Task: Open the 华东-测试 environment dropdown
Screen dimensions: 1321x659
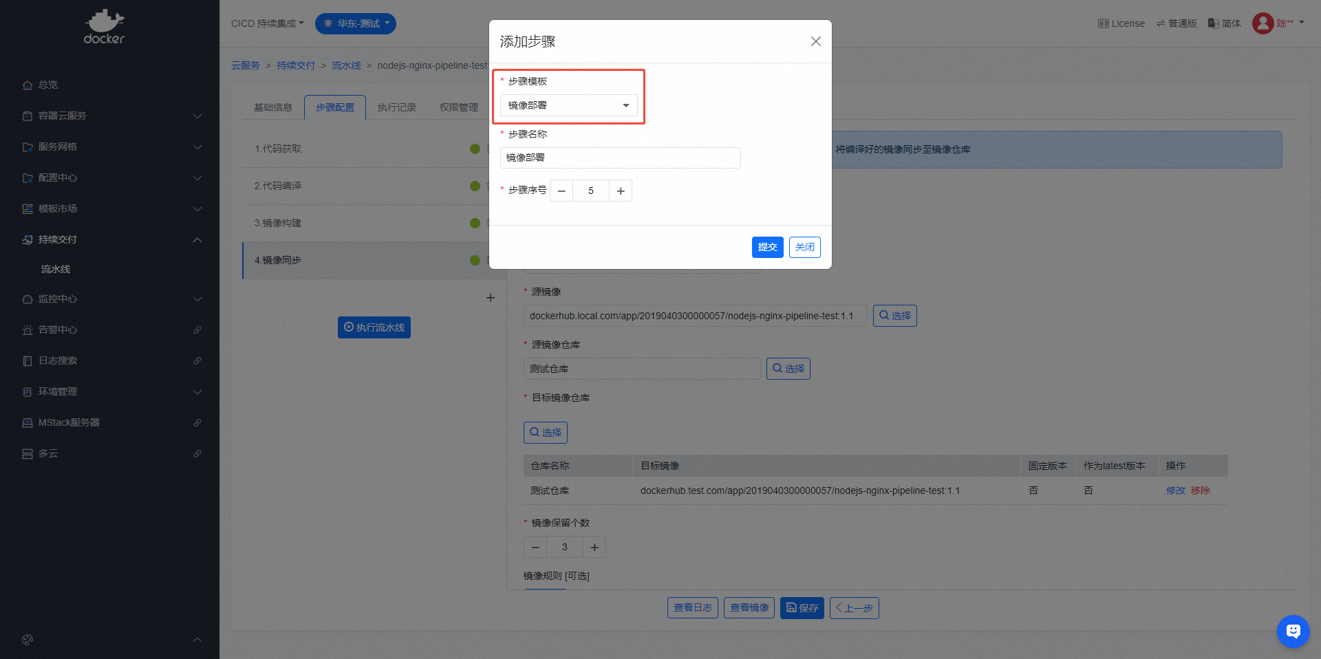Action: (356, 23)
